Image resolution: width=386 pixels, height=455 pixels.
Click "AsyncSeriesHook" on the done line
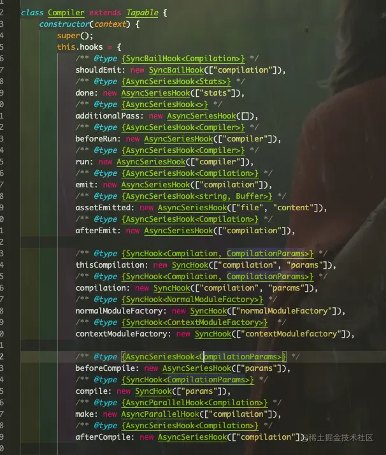tap(155, 93)
